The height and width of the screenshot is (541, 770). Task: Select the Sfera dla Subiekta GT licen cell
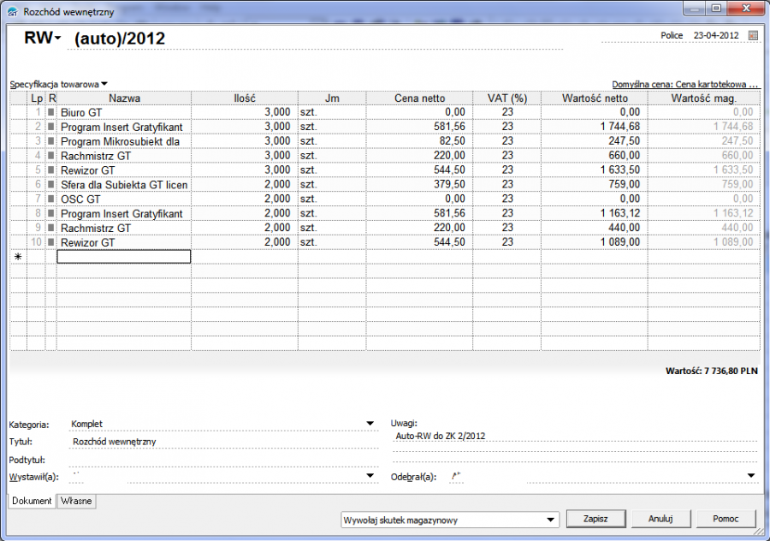coord(124,184)
